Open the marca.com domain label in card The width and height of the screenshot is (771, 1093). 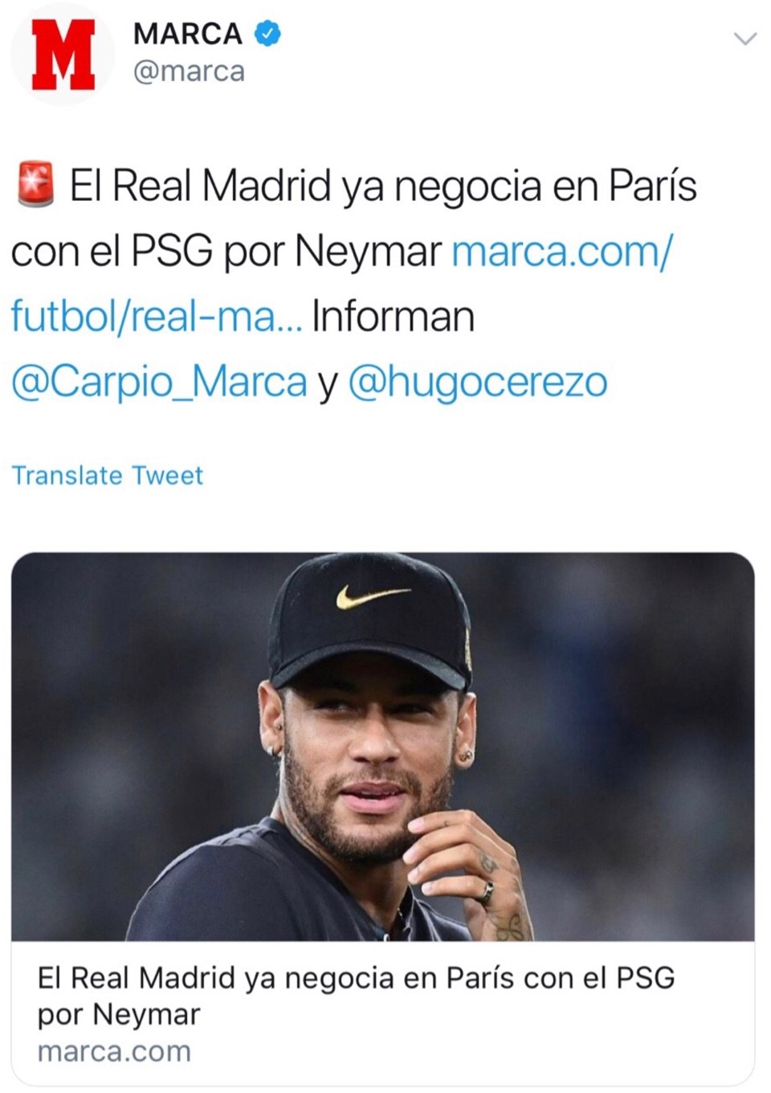pyautogui.click(x=114, y=1051)
